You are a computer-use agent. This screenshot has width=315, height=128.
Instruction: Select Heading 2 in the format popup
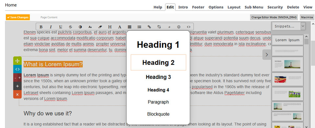pos(158,63)
